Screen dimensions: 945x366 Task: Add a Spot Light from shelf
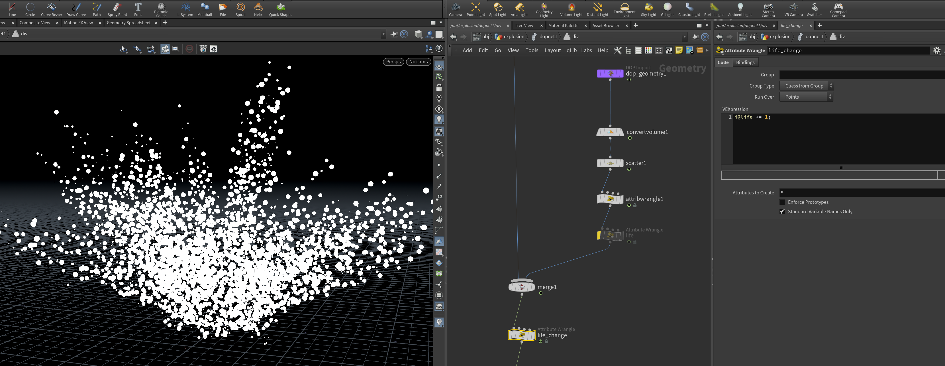497,9
